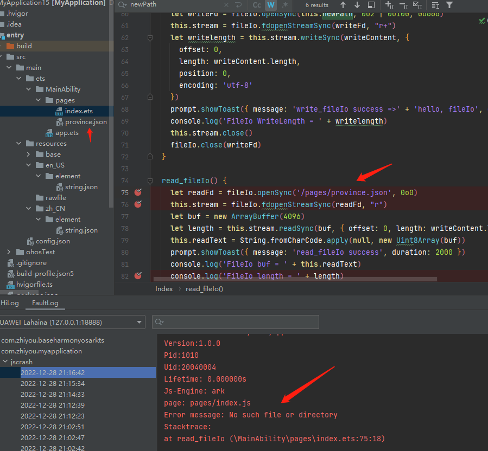
Task: Toggle breakpoint on line 75
Action: click(138, 192)
